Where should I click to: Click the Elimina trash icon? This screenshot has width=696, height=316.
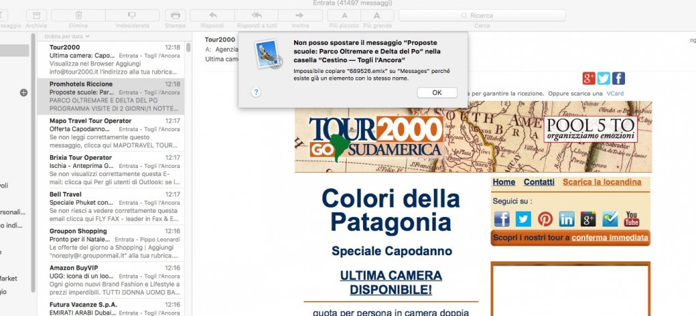click(79, 15)
